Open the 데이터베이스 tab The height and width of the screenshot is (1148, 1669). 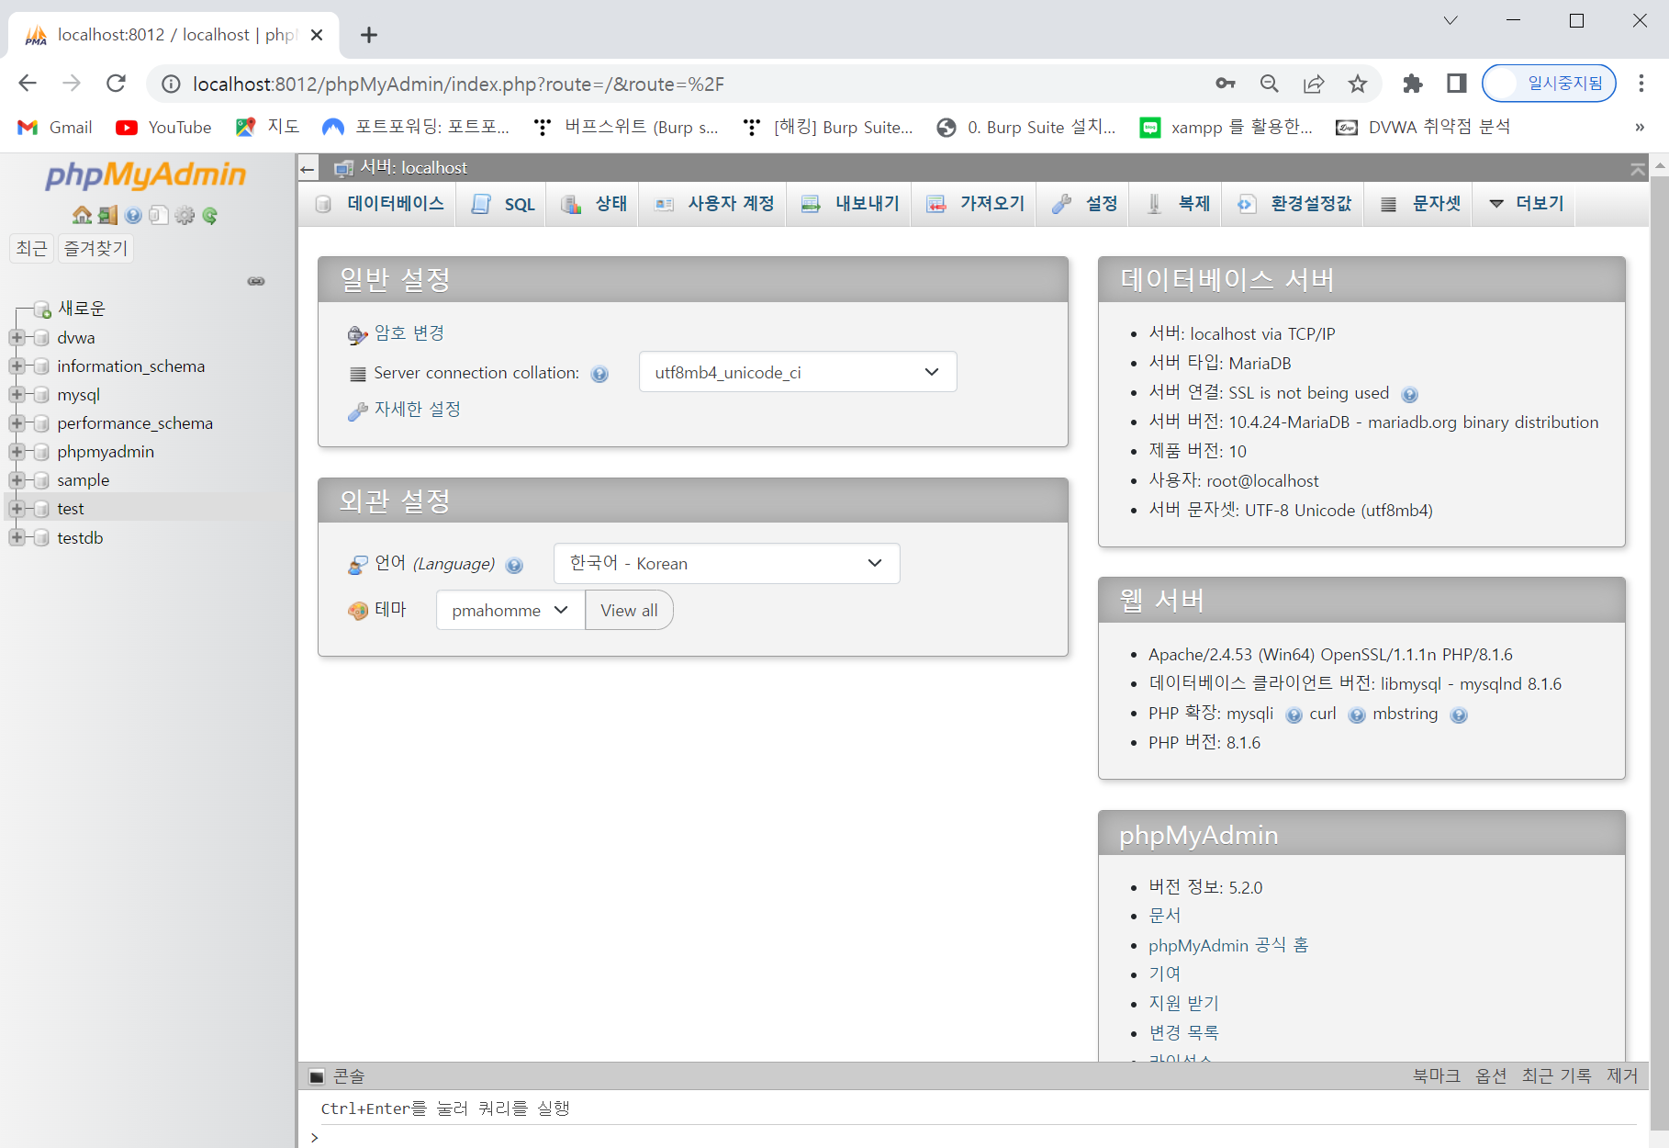[379, 204]
